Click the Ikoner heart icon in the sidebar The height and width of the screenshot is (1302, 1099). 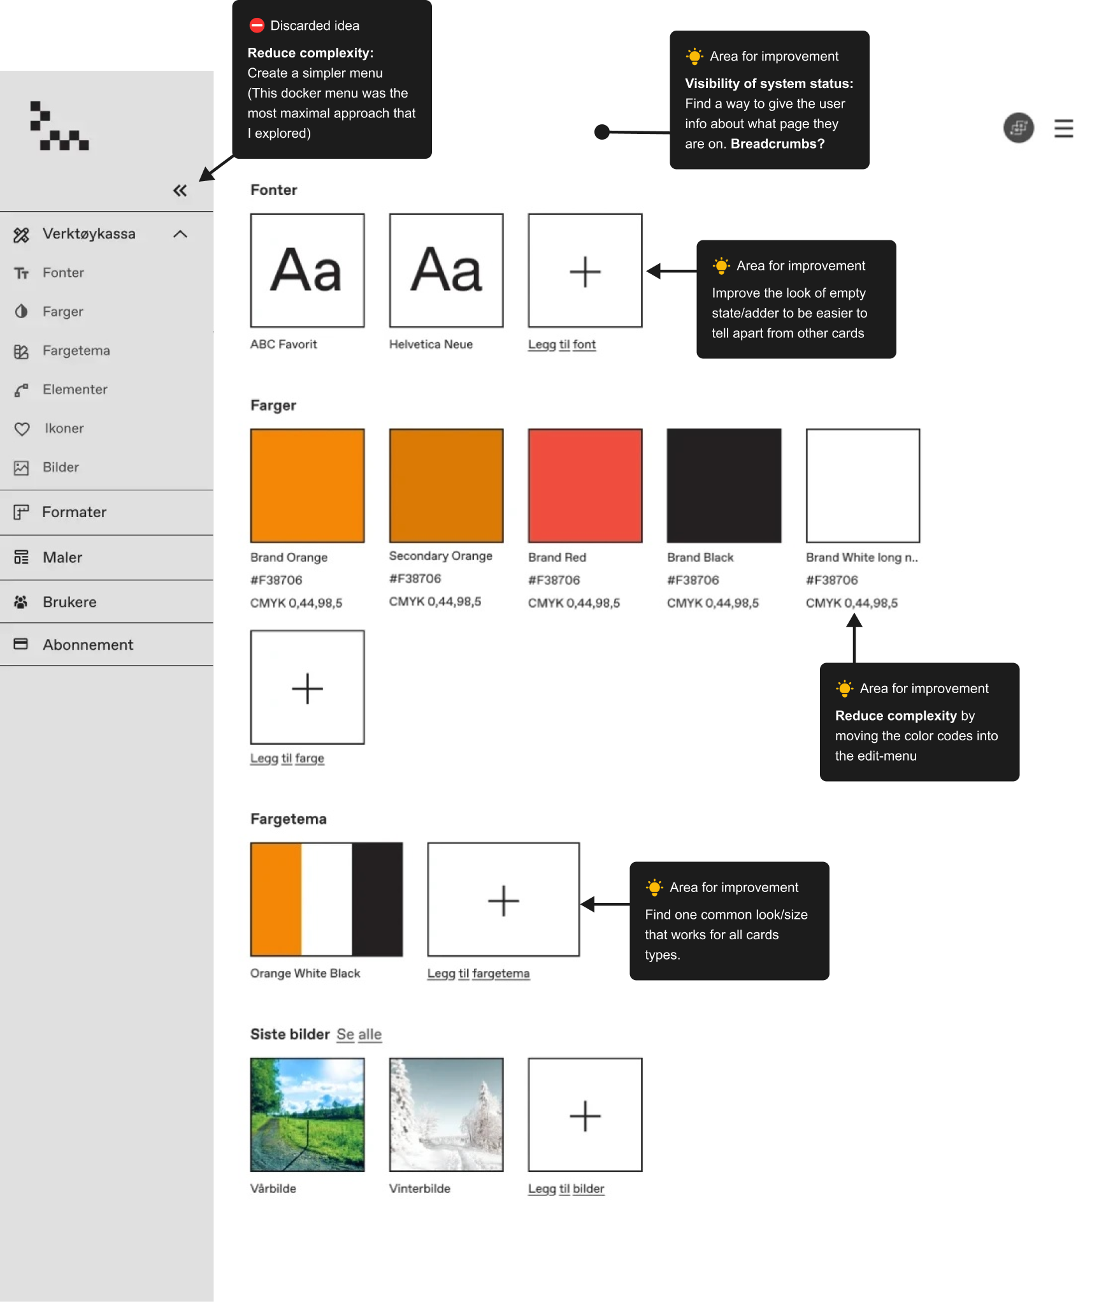point(22,429)
